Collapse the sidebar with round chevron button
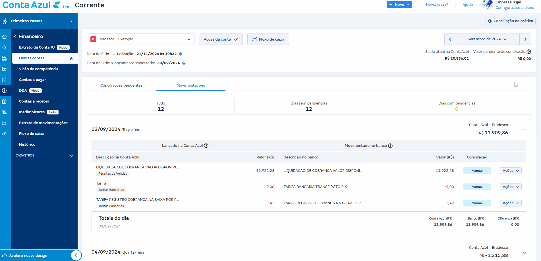Screen dimensions: 541x261 pos(76,255)
